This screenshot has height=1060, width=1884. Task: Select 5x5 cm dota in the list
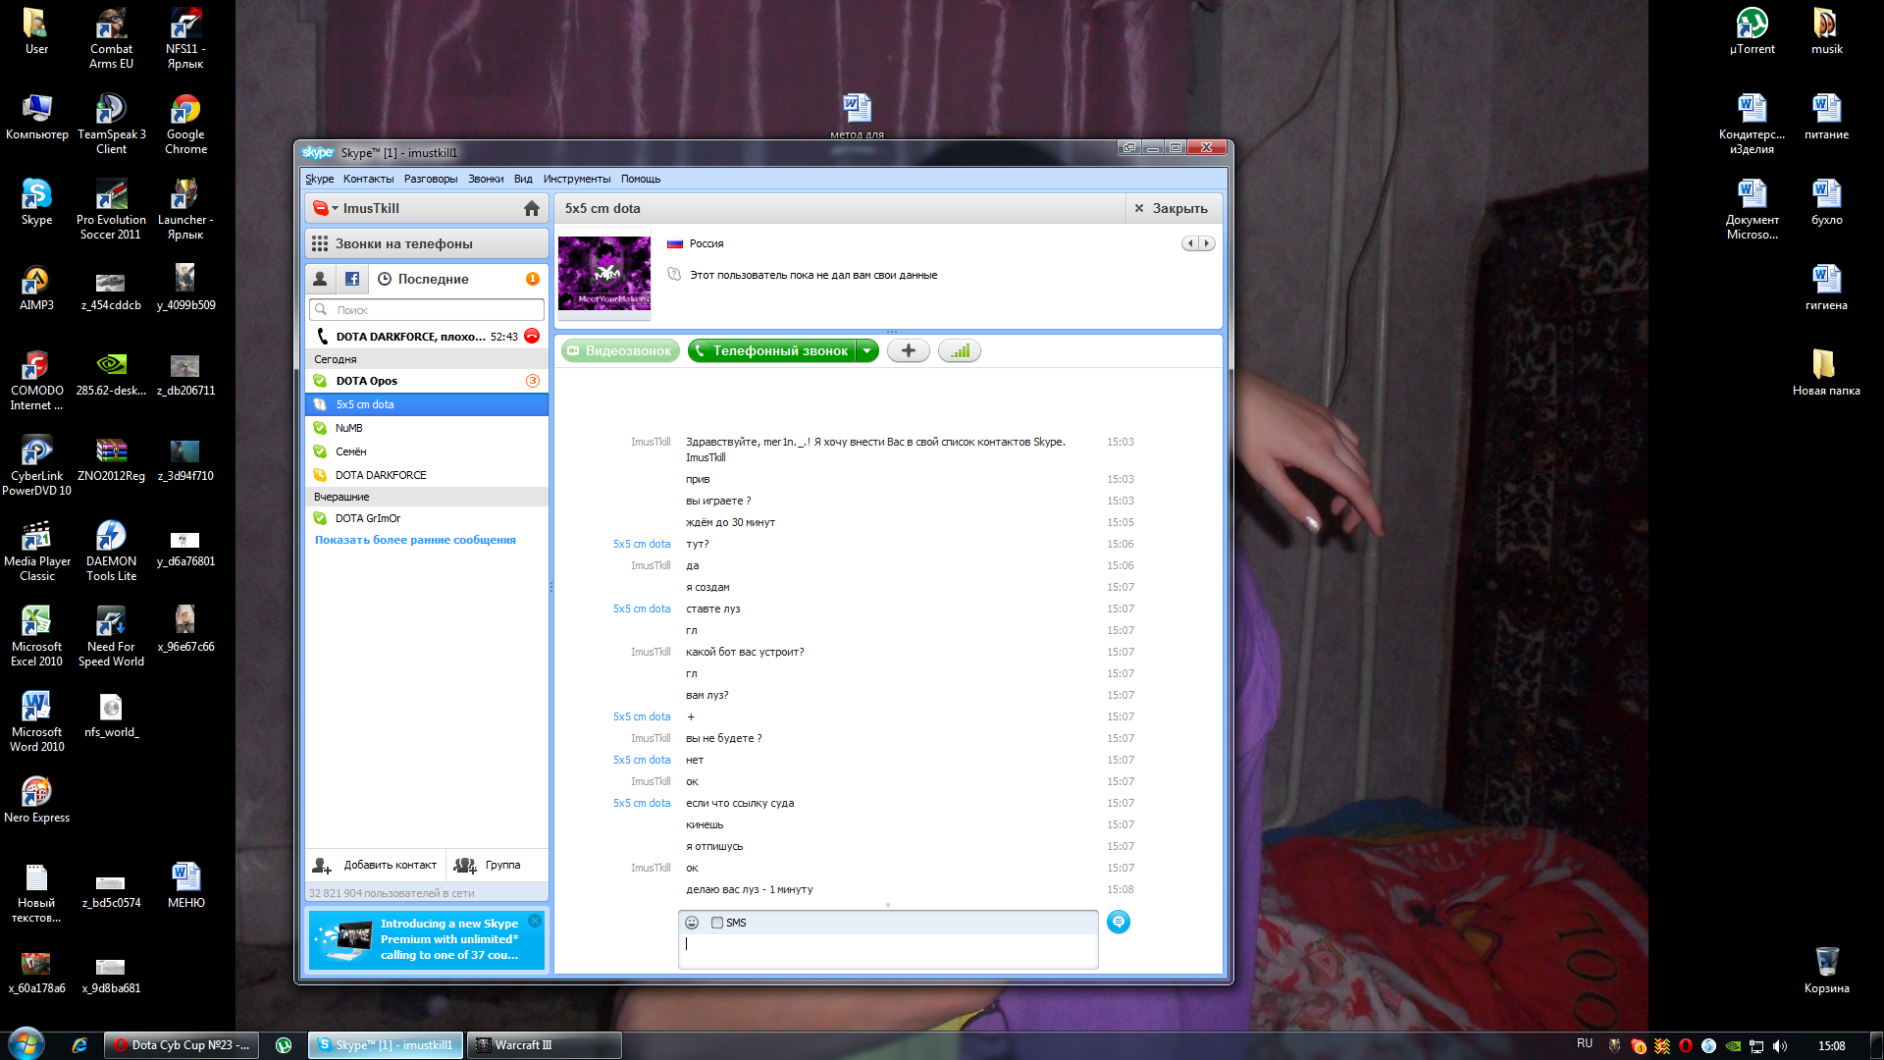pos(426,404)
